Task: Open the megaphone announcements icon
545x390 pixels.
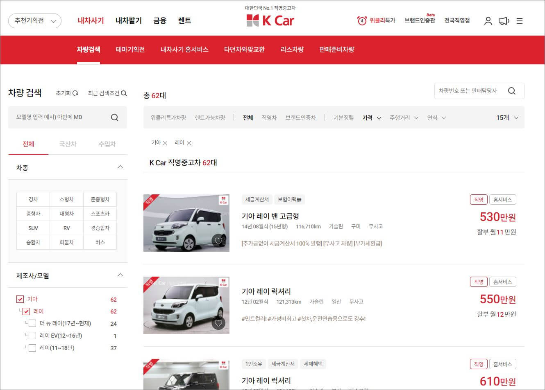Action: 504,21
